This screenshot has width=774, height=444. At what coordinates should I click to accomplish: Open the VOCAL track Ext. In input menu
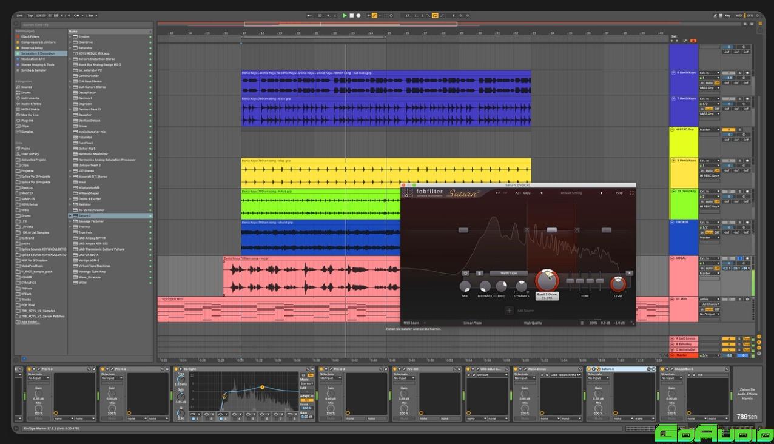tap(710, 258)
